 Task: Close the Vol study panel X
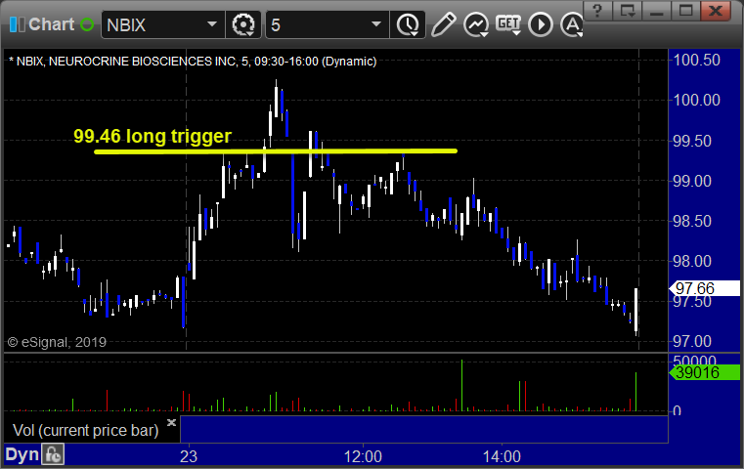coord(171,422)
